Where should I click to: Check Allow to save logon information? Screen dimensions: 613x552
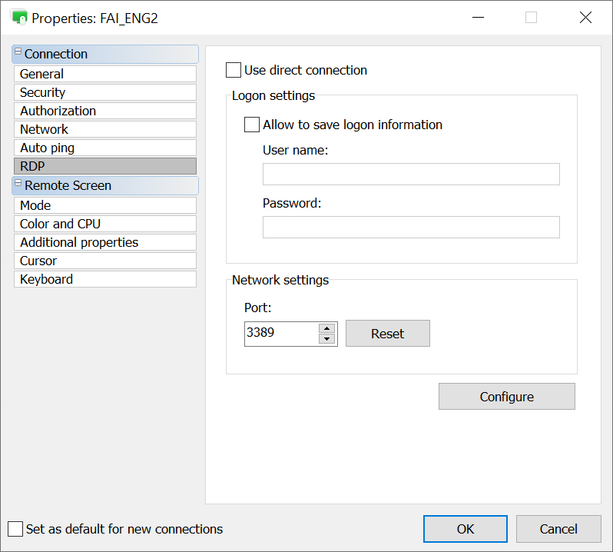(x=252, y=125)
